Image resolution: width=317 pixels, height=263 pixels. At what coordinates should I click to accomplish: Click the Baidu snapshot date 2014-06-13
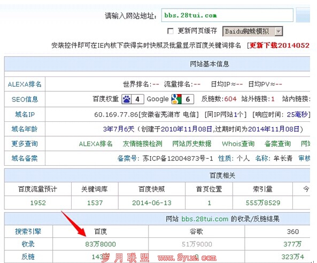click(152, 203)
